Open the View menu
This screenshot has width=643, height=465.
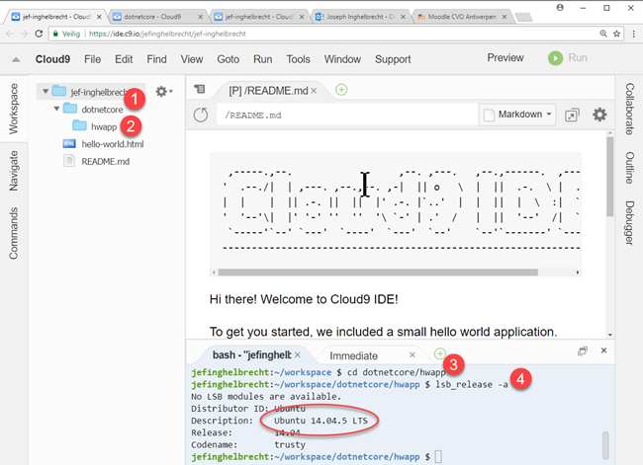click(192, 59)
